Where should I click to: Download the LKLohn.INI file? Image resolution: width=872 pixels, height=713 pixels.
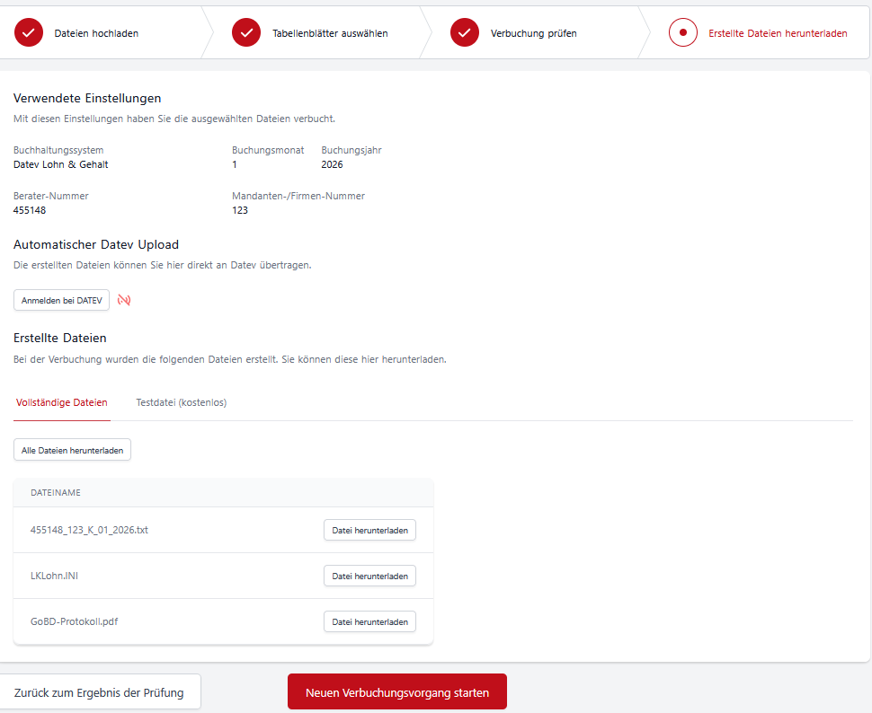369,576
